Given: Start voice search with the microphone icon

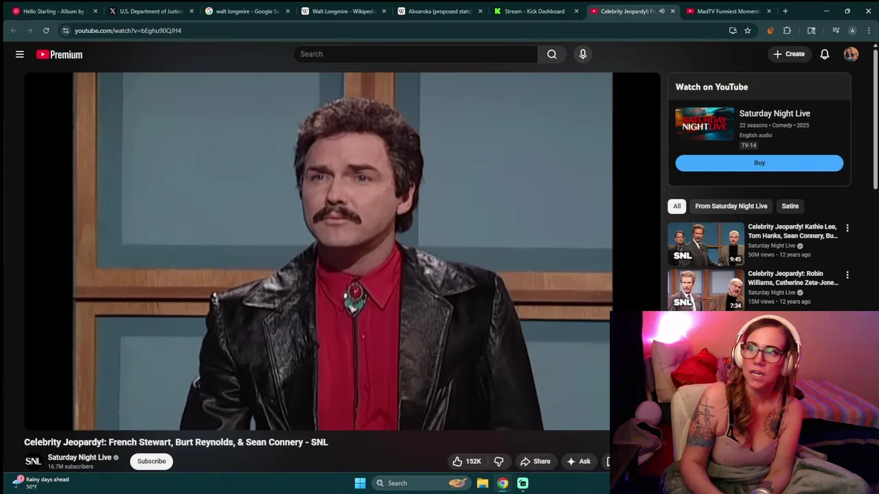Looking at the screenshot, I should (x=583, y=54).
